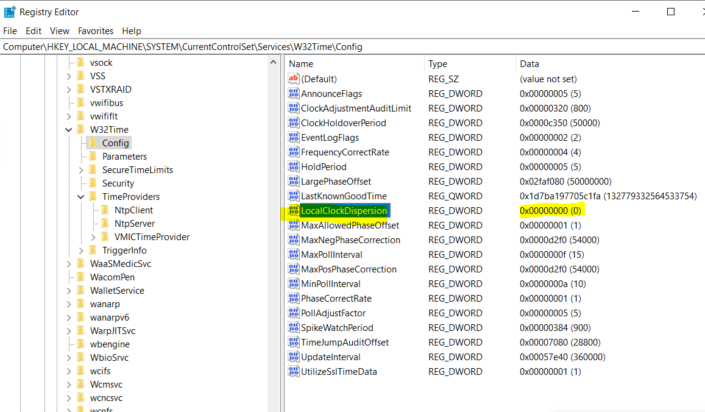Image resolution: width=705 pixels, height=412 pixels.
Task: Expand the SecureTimeLimits key
Action: pos(81,170)
